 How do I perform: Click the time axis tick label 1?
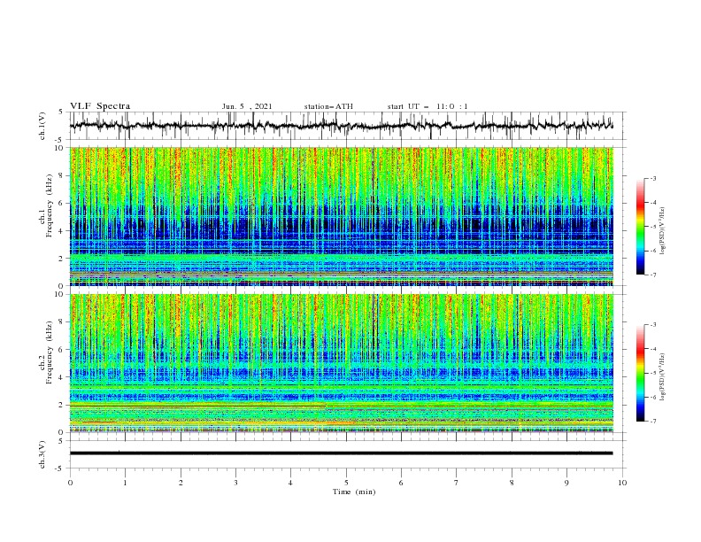[x=125, y=483]
